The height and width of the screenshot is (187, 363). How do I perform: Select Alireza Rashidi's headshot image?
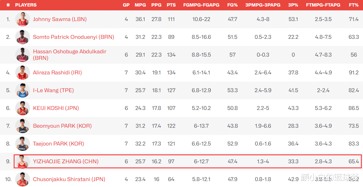23,73
